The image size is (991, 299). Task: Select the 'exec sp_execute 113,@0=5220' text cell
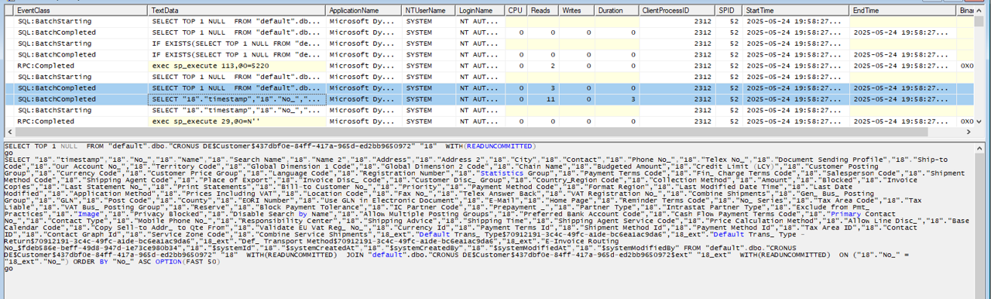(237, 66)
